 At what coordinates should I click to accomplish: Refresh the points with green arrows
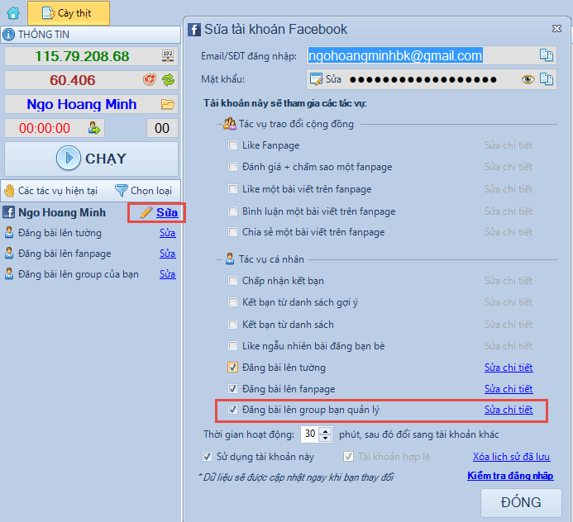[168, 79]
